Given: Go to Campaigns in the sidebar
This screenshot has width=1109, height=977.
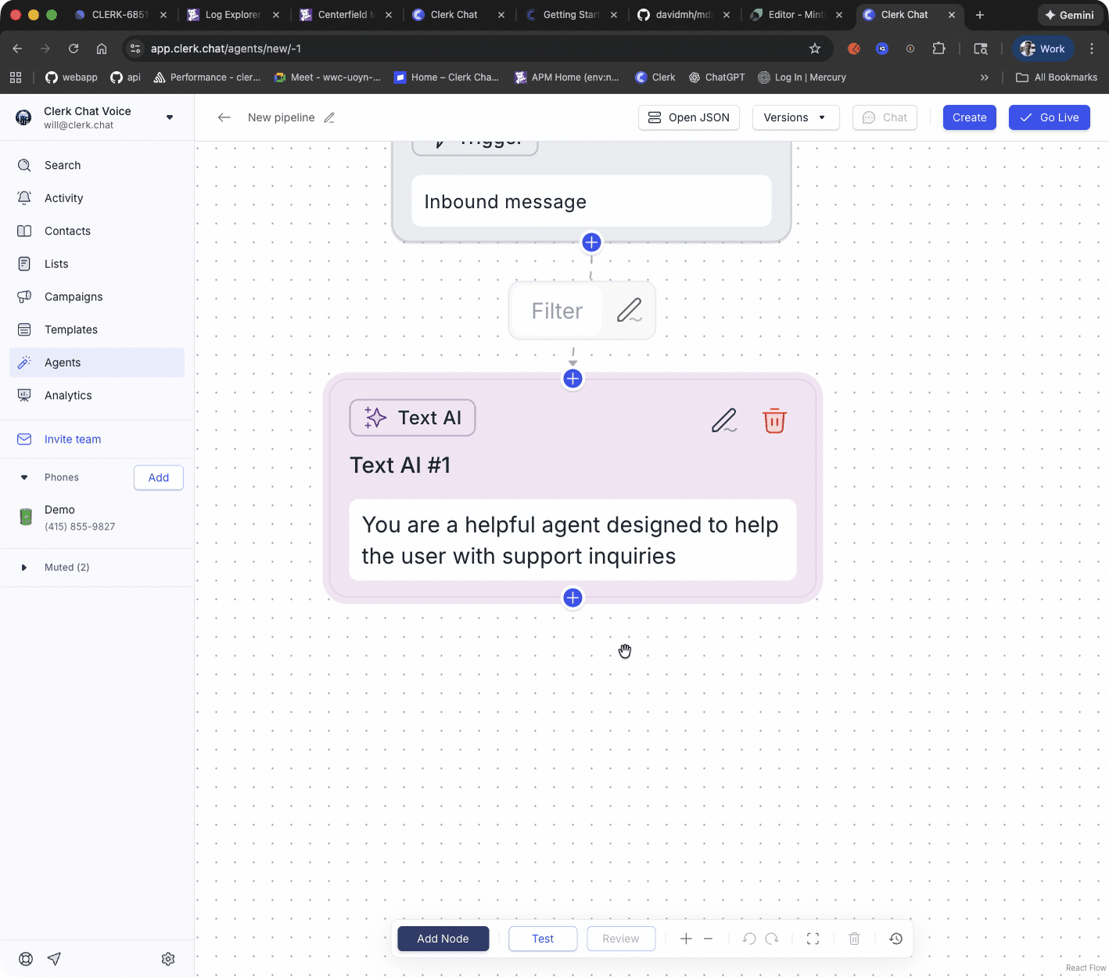Looking at the screenshot, I should click(x=97, y=296).
